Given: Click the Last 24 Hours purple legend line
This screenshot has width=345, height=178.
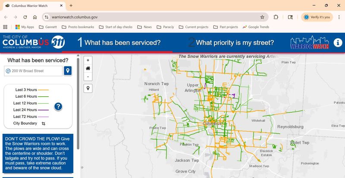Looking at the screenshot, I should pos(43,110).
